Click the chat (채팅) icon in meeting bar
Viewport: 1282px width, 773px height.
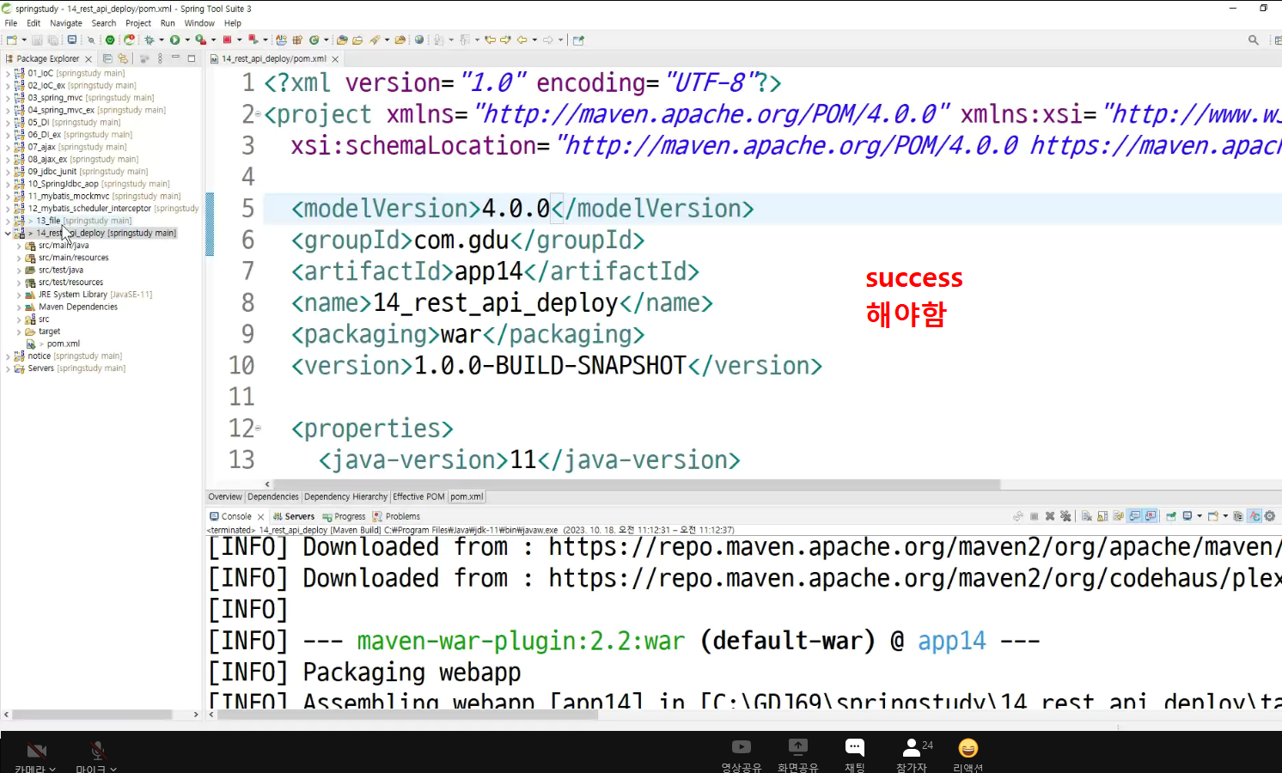[854, 747]
